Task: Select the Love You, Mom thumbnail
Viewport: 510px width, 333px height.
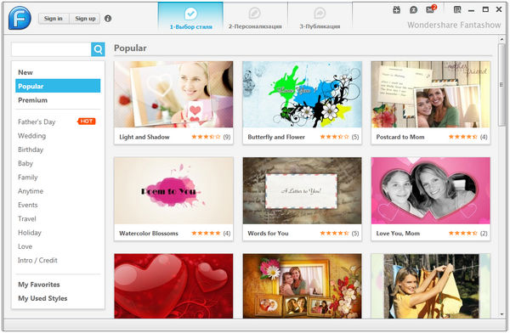Action: point(431,191)
